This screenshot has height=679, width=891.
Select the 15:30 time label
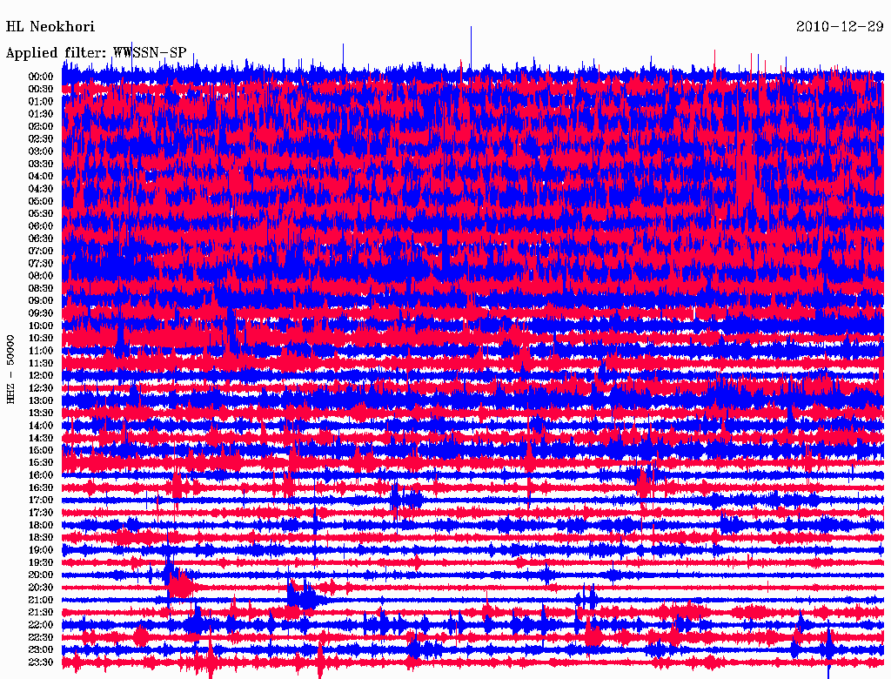[x=41, y=463]
